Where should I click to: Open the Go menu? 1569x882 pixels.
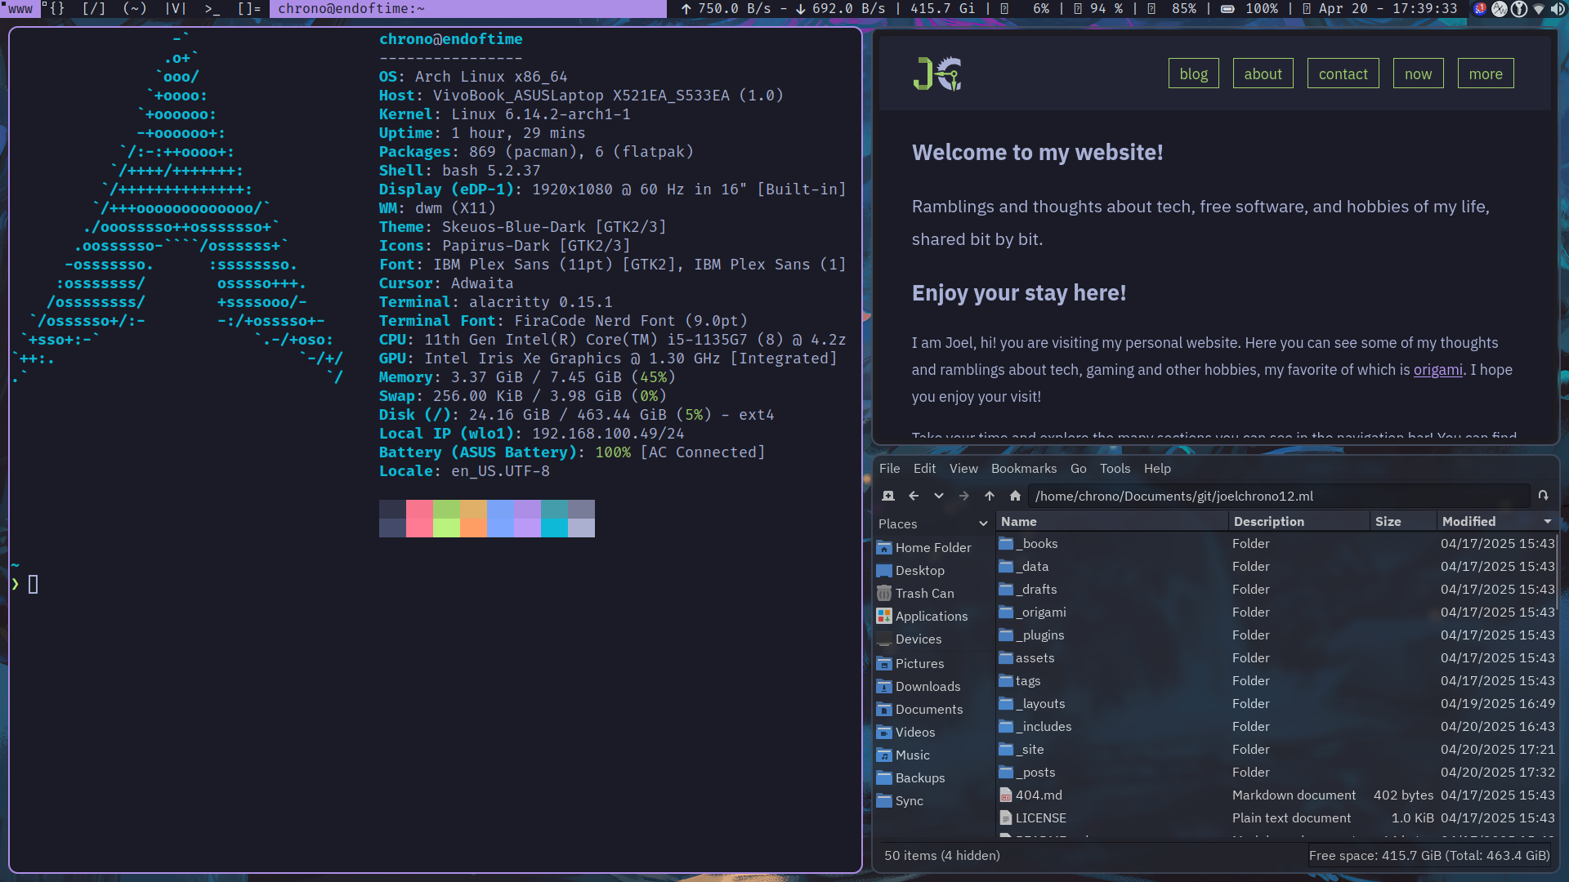tap(1078, 468)
